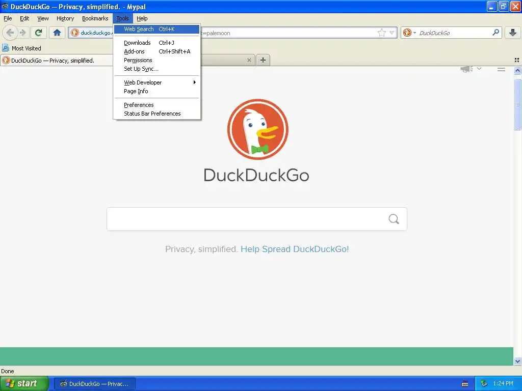Click the 1:24 PM clock
522x391 pixels.
tap(503, 383)
